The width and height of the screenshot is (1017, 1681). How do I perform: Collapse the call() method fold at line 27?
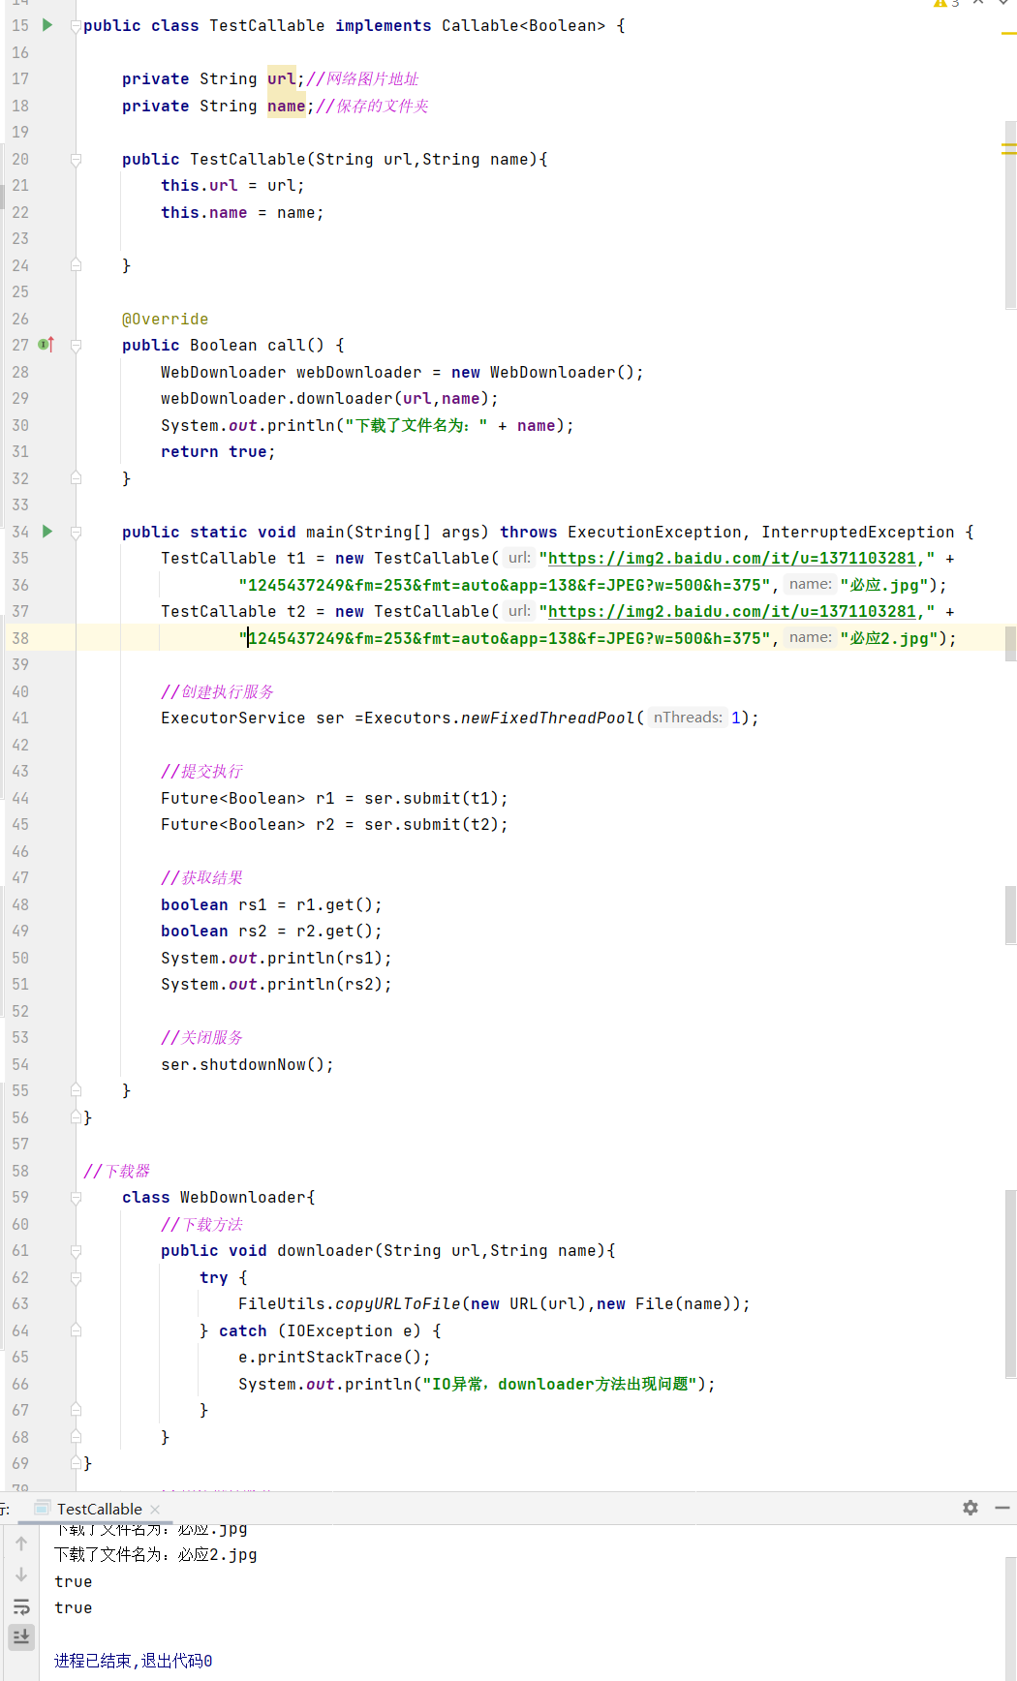76,346
